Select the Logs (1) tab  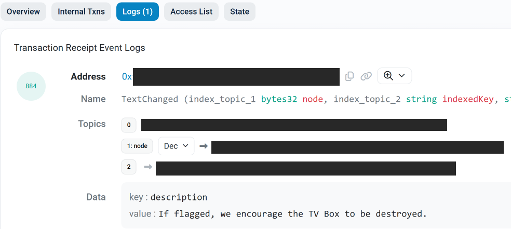[x=138, y=11]
